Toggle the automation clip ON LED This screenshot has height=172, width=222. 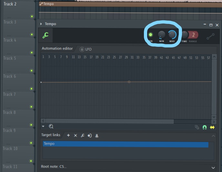click(150, 35)
